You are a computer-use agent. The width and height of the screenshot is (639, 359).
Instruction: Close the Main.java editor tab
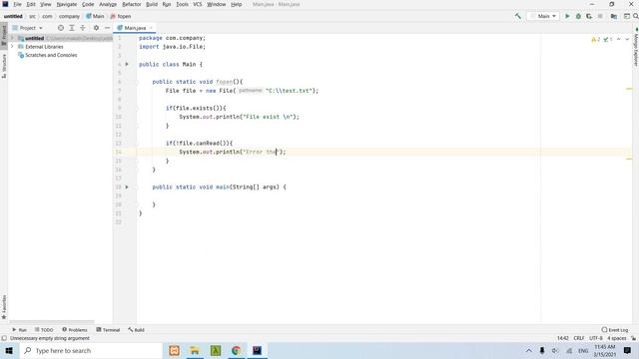[151, 28]
